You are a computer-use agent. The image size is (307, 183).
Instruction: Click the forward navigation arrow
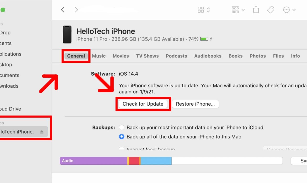[76, 10]
